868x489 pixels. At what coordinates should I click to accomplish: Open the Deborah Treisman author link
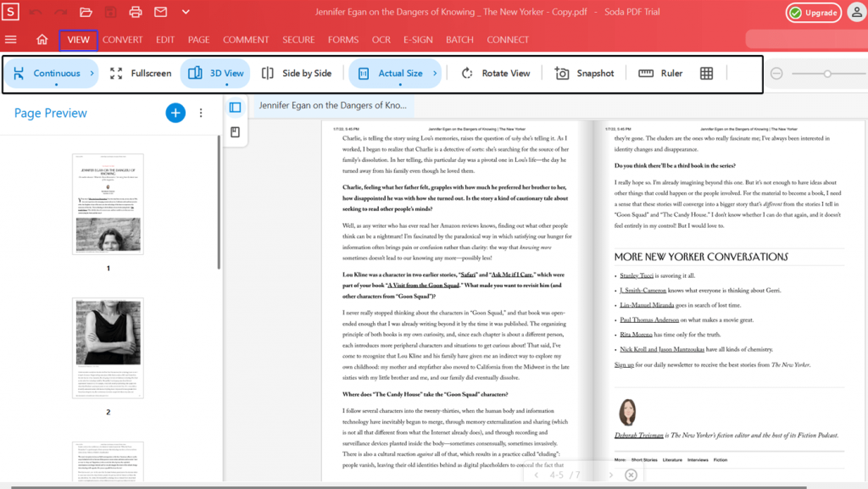coord(639,436)
